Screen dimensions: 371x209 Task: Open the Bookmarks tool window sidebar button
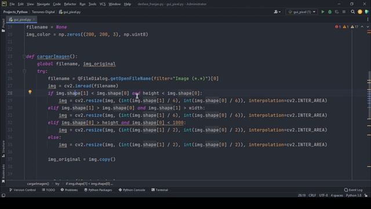click(x=3, y=174)
